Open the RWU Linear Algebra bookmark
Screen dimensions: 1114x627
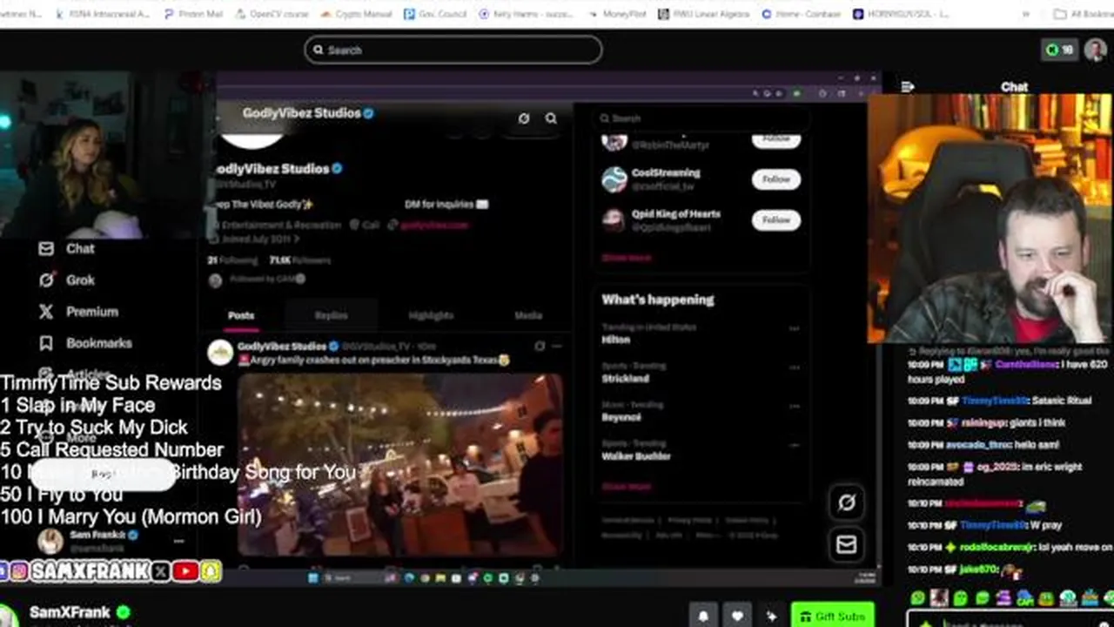coord(703,14)
